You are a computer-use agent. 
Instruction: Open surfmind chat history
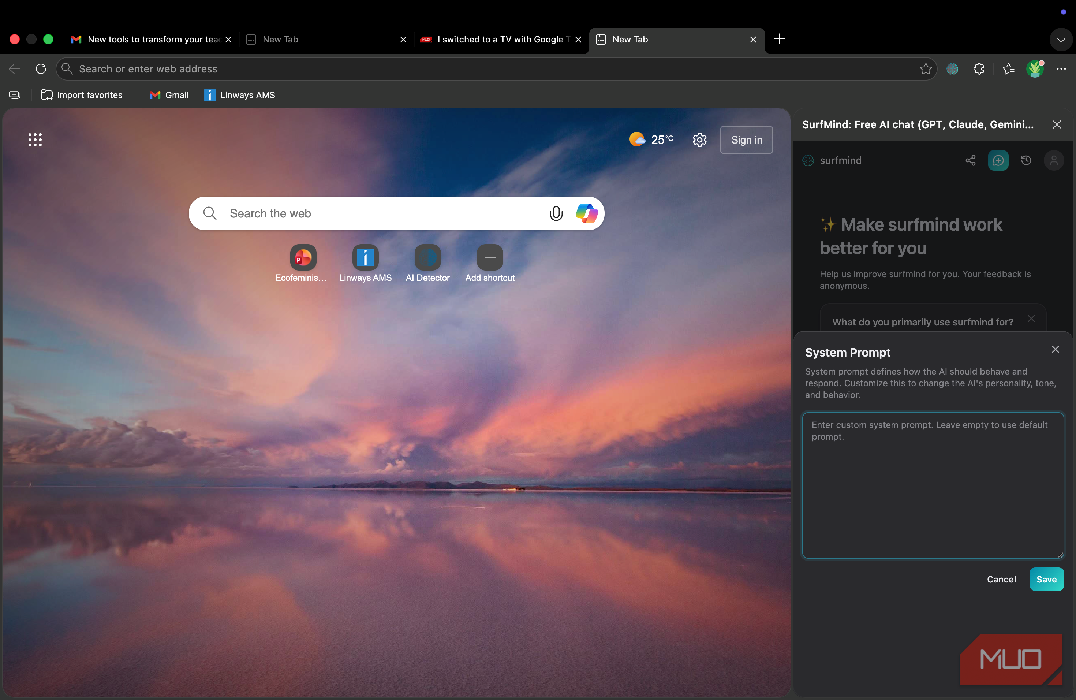click(x=1026, y=160)
